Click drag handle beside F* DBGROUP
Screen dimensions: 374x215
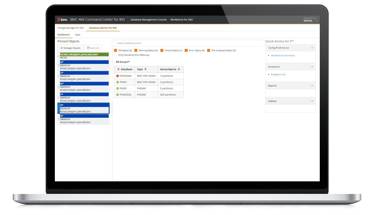pos(59,98)
